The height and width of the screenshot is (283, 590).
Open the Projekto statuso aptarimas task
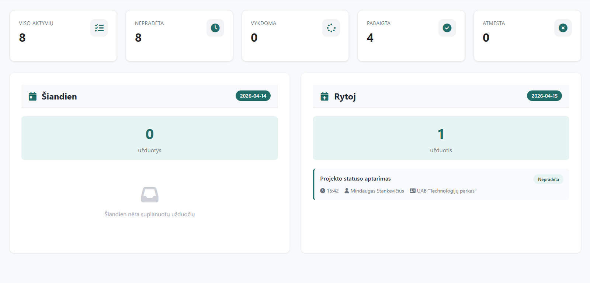(355, 179)
